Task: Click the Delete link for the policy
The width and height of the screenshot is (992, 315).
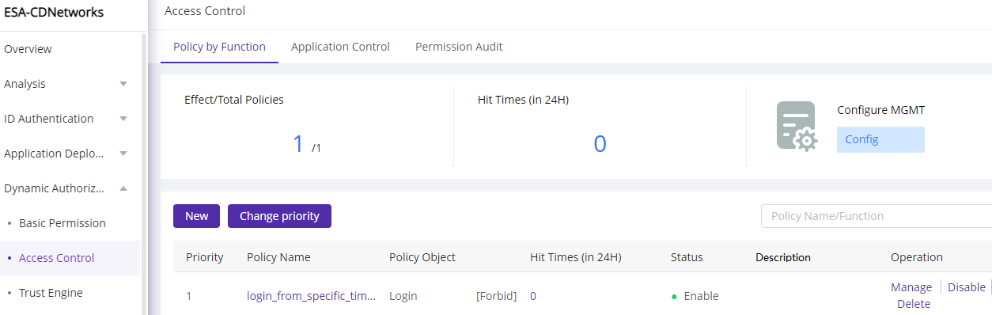Action: click(x=914, y=304)
